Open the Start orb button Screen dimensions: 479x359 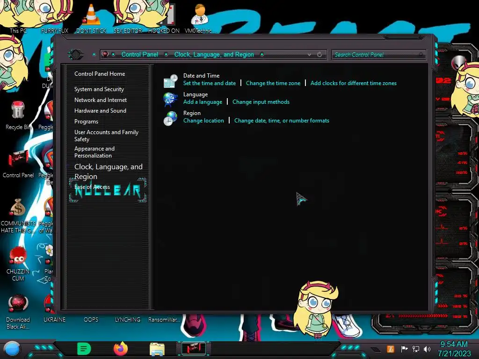pyautogui.click(x=12, y=349)
